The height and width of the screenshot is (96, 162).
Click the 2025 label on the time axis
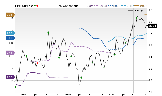(68, 94)
